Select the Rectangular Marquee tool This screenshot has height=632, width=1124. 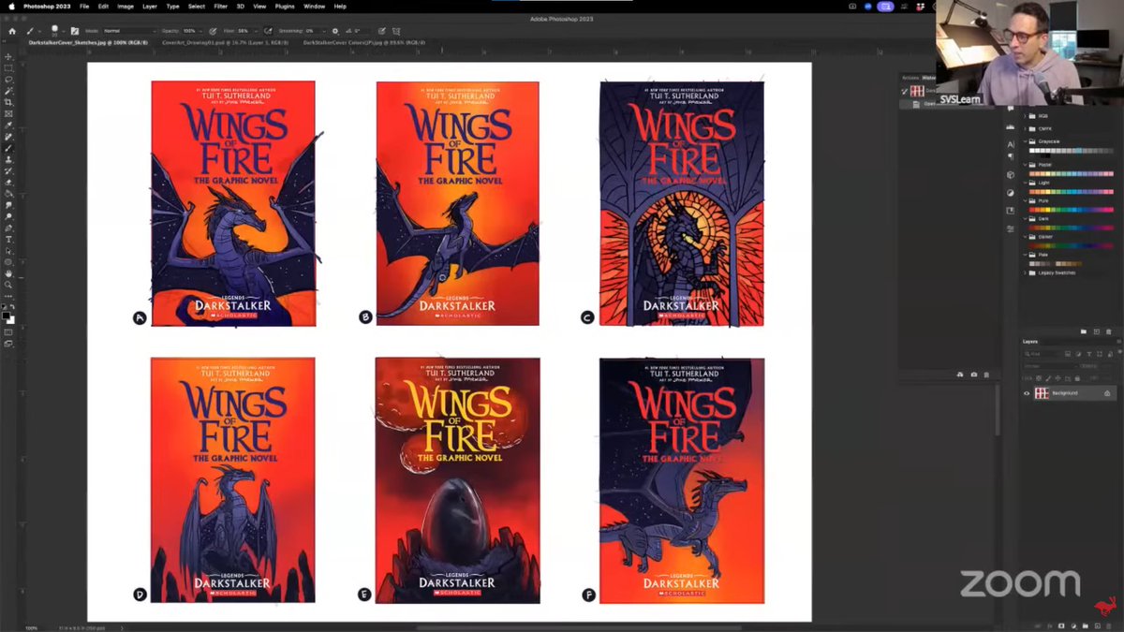pyautogui.click(x=8, y=67)
